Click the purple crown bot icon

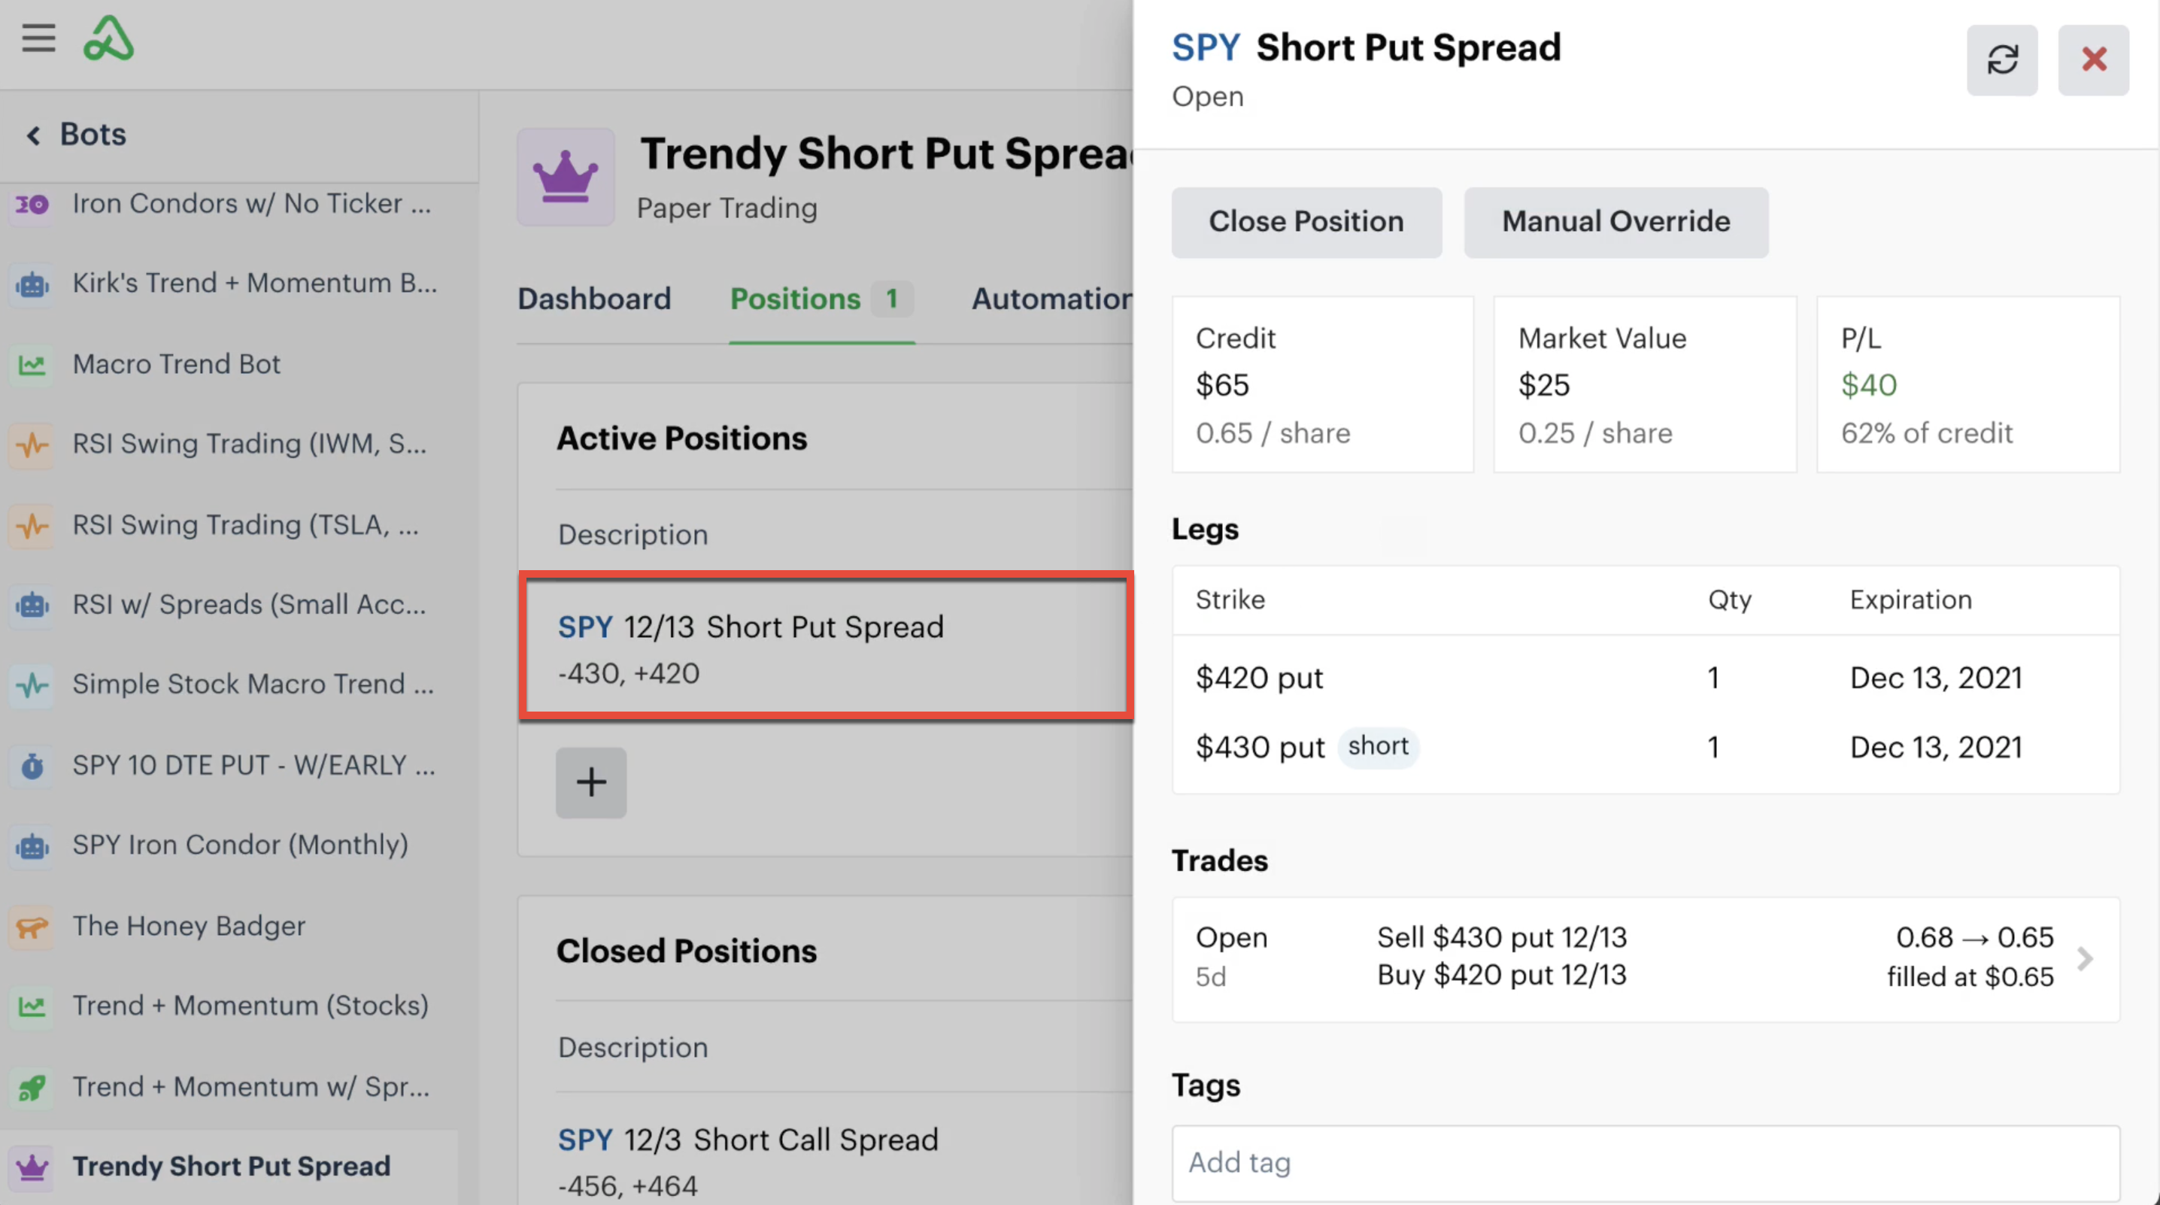[x=566, y=177]
